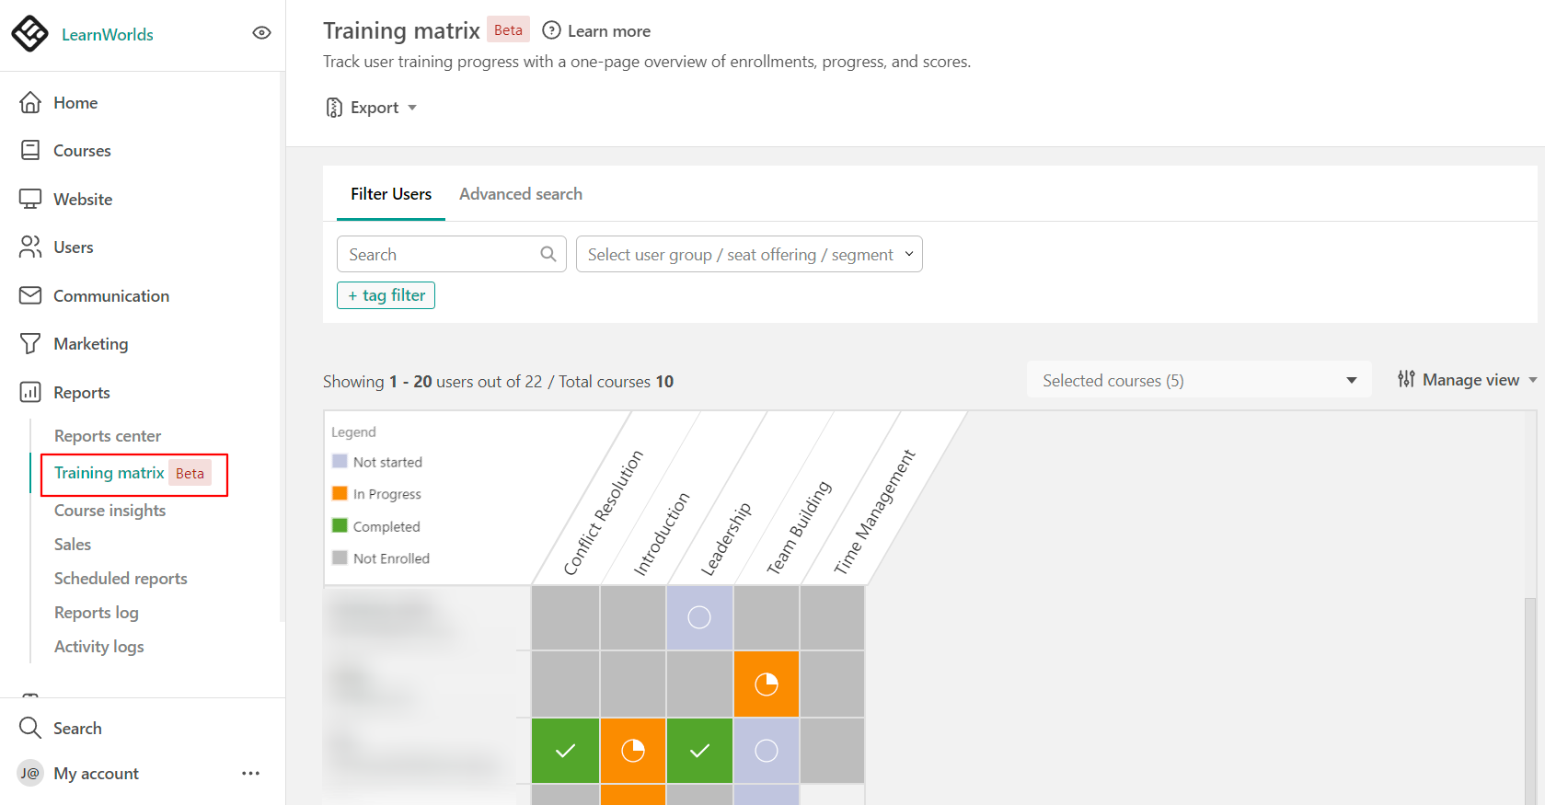The image size is (1545, 805).
Task: Open Course insights report
Action: coord(110,511)
